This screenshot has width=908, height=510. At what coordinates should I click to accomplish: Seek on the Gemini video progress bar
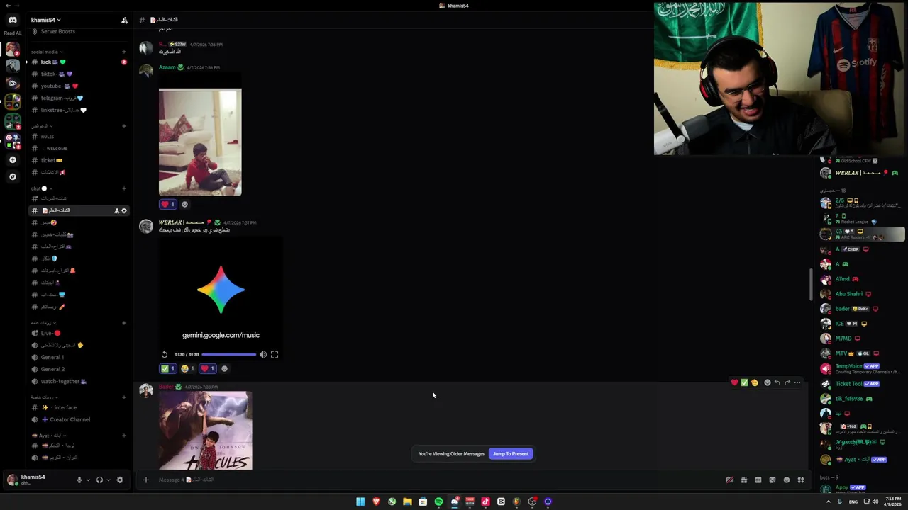tap(228, 354)
